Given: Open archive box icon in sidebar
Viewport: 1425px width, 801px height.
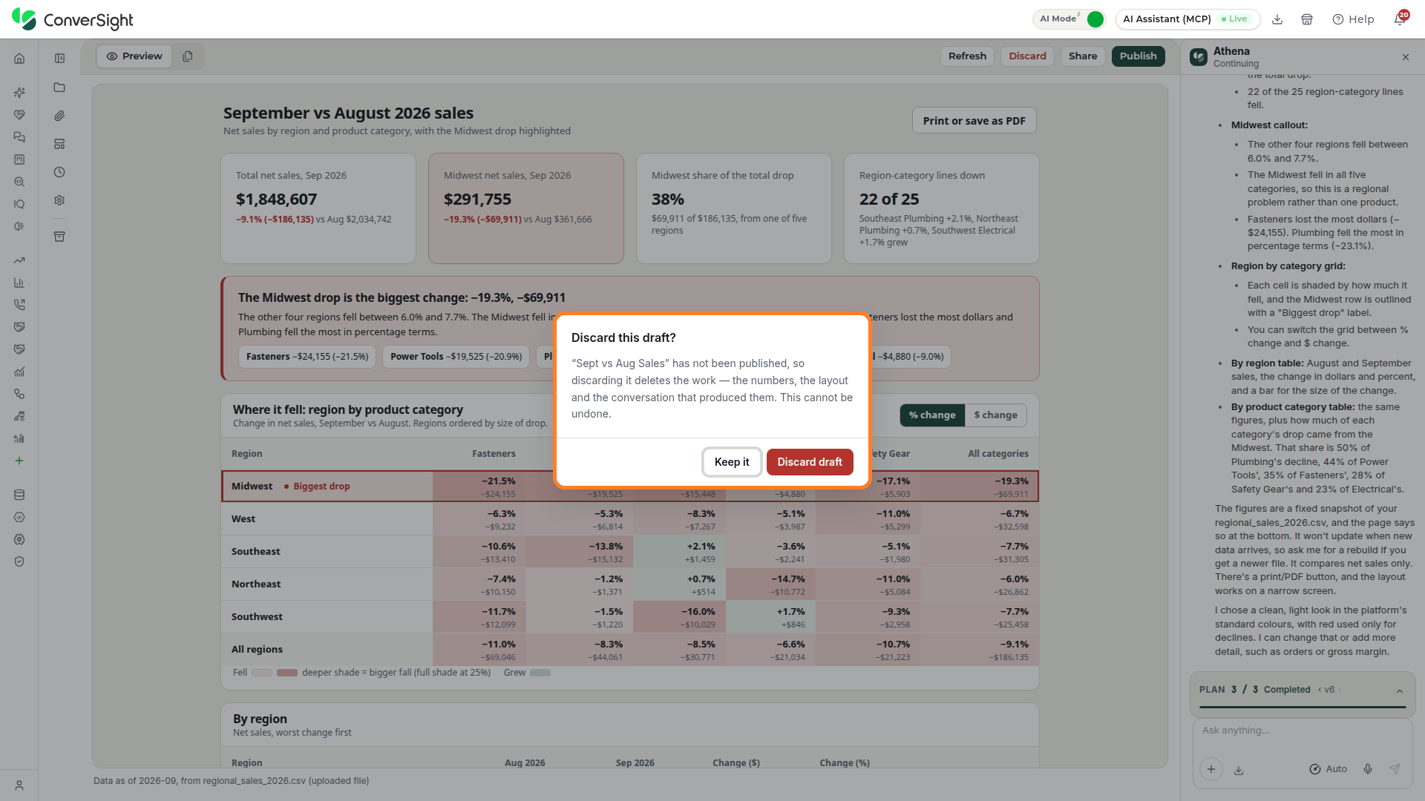Looking at the screenshot, I should pyautogui.click(x=59, y=237).
